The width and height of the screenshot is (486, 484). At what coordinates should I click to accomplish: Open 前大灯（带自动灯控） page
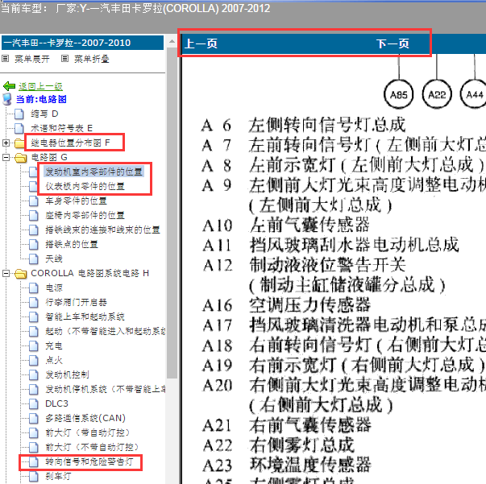[87, 433]
